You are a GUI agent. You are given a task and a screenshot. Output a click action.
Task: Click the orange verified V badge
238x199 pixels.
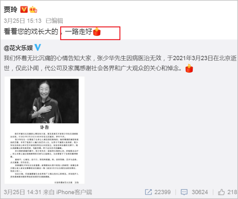24,9
